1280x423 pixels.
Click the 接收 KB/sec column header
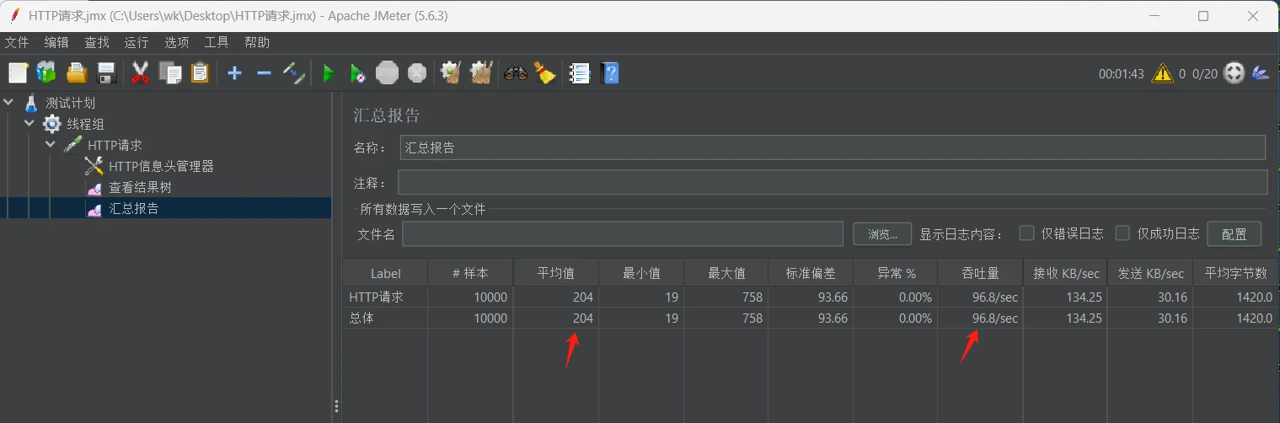[x=1065, y=273]
